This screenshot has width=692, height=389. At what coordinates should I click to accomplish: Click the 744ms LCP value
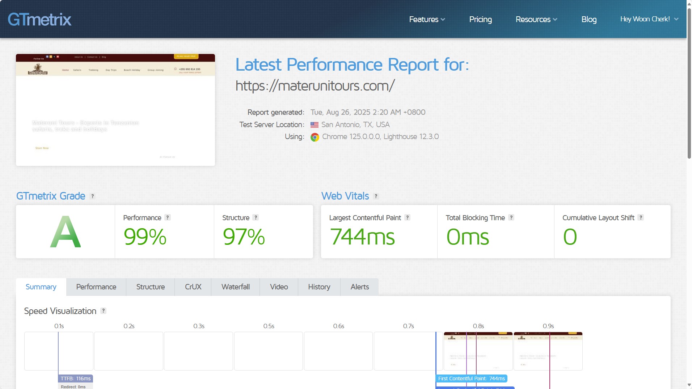pyautogui.click(x=362, y=237)
